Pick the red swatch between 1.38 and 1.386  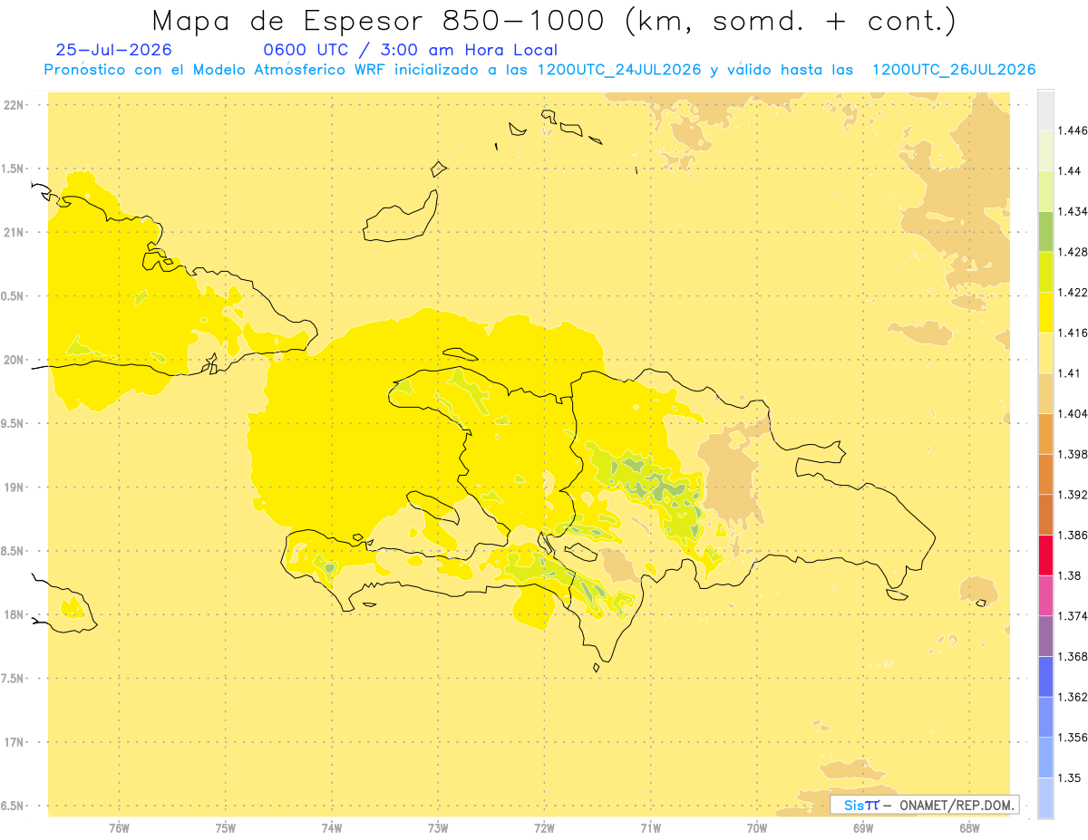(1045, 555)
